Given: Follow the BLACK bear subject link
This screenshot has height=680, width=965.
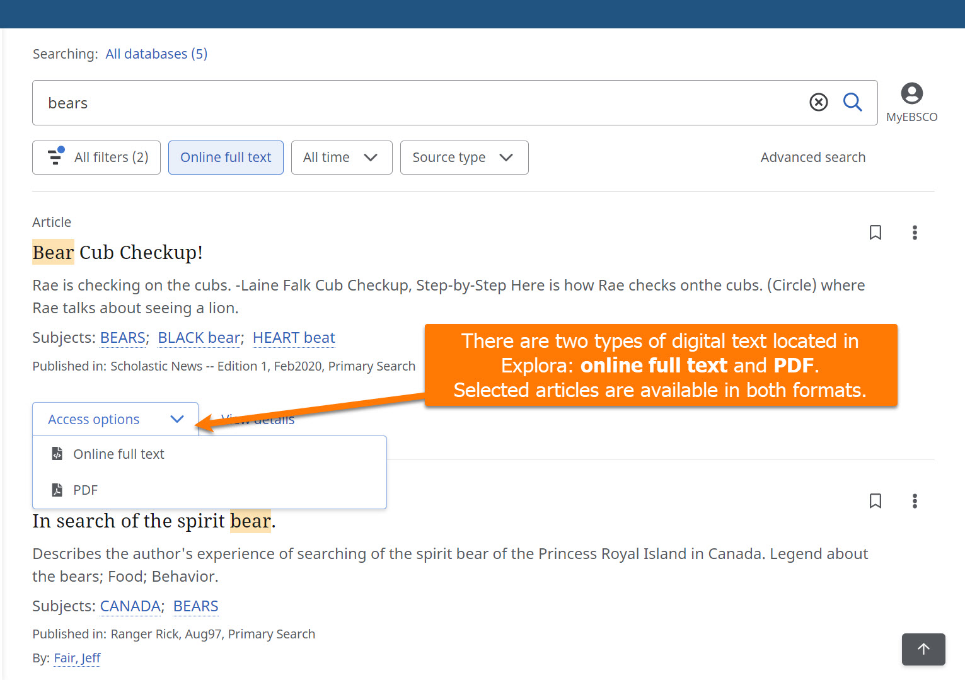Looking at the screenshot, I should click(199, 338).
